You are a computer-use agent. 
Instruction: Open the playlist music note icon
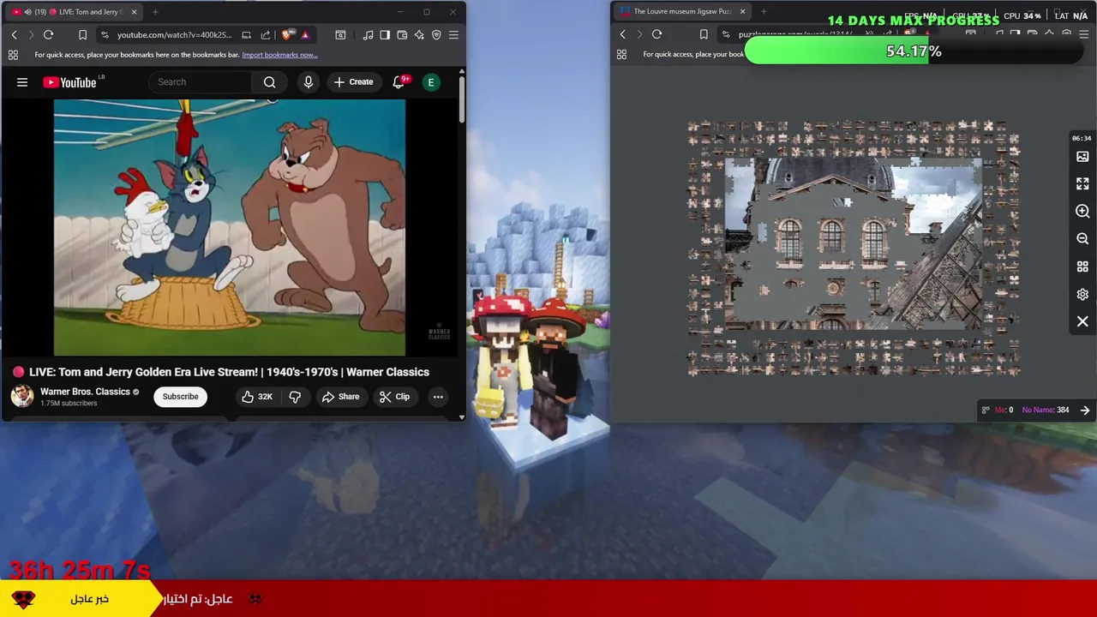tap(368, 35)
